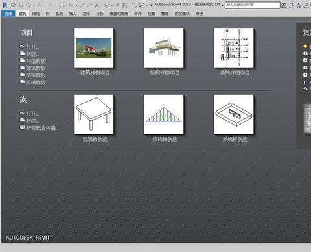The height and width of the screenshot is (252, 311).
Task: Switch to the 协作 ribbon tab
Action: 138,14
